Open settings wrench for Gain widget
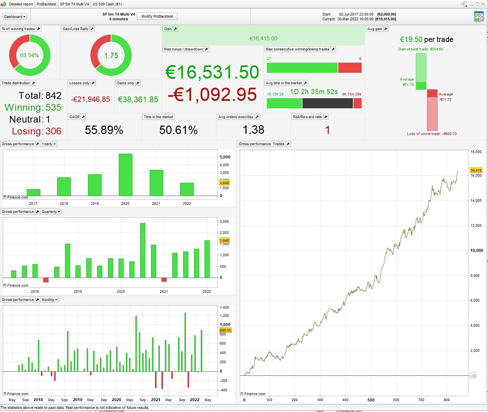 [175, 29]
